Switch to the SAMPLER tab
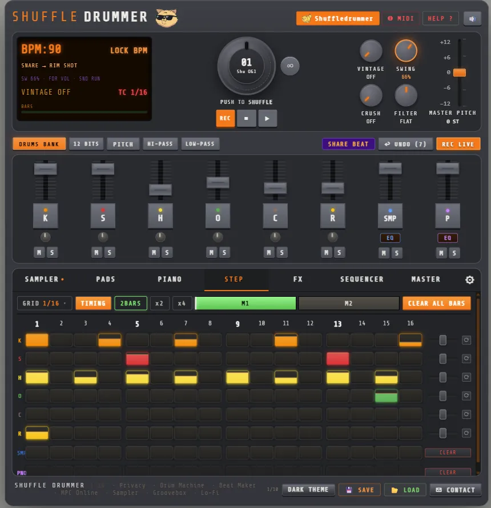 click(x=45, y=279)
